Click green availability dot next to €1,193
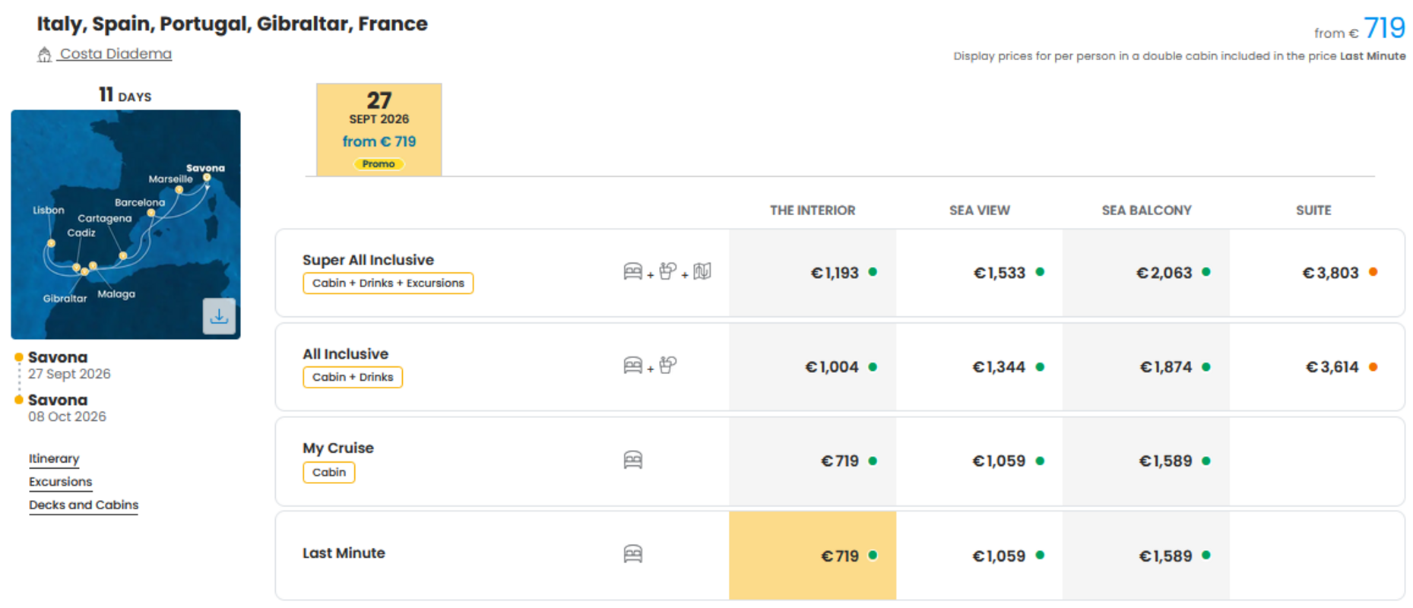1413x608 pixels. (x=873, y=272)
